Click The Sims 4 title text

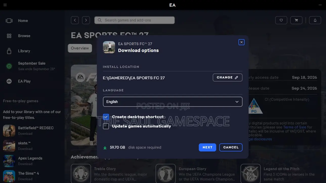click(29, 173)
